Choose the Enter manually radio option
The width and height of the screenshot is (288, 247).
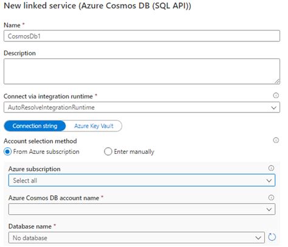coord(108,151)
